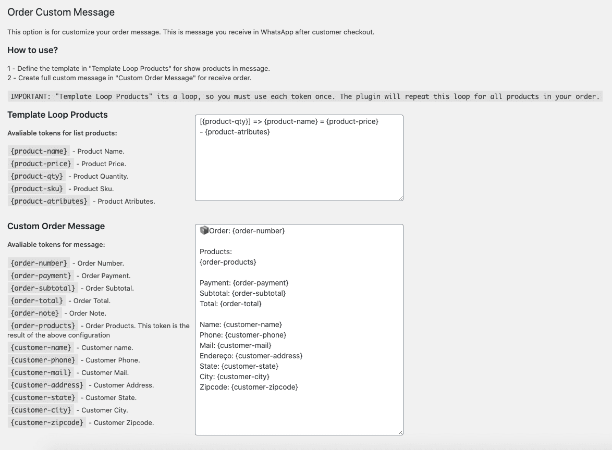This screenshot has width=612, height=450.
Task: Click the package emoji before Order in message
Action: (x=204, y=230)
